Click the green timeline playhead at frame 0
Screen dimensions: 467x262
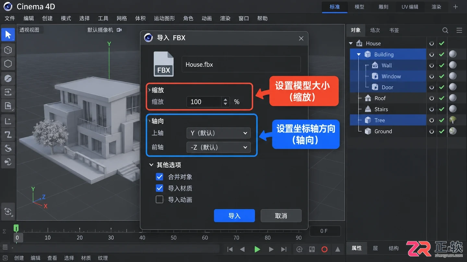point(16,228)
